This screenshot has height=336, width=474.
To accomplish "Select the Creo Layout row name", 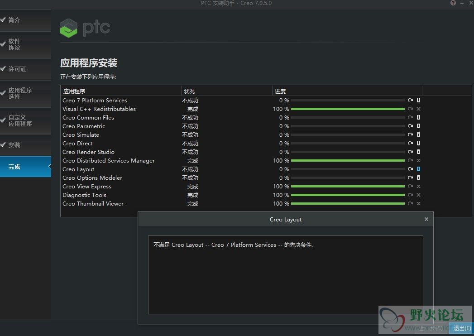I will (x=78, y=169).
